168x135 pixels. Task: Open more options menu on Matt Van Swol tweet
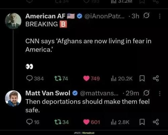(x=160, y=93)
